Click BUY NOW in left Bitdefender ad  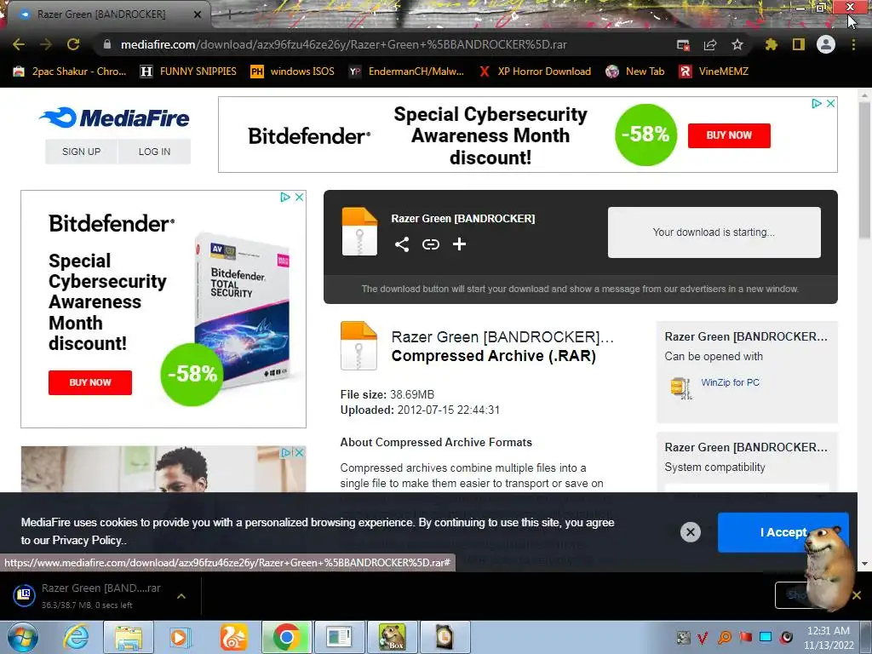pyautogui.click(x=90, y=382)
